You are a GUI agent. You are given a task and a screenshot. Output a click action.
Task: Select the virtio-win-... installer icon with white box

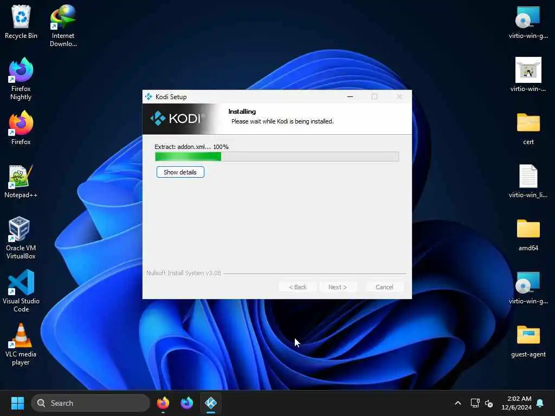point(528,74)
